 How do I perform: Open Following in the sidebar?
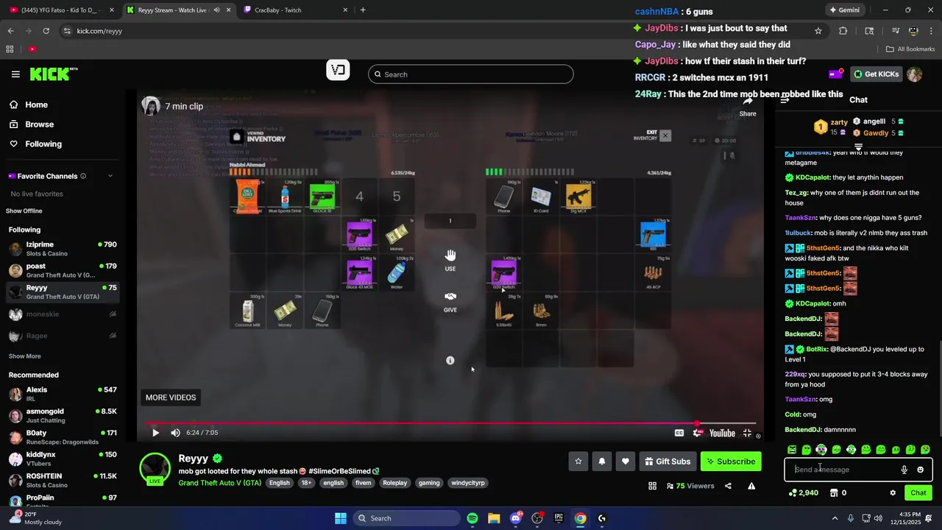pyautogui.click(x=43, y=144)
